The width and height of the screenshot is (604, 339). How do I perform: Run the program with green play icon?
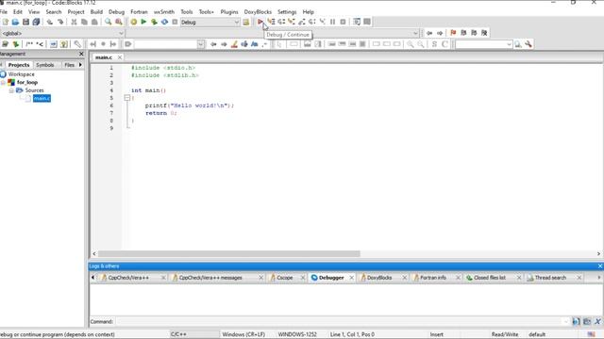143,22
